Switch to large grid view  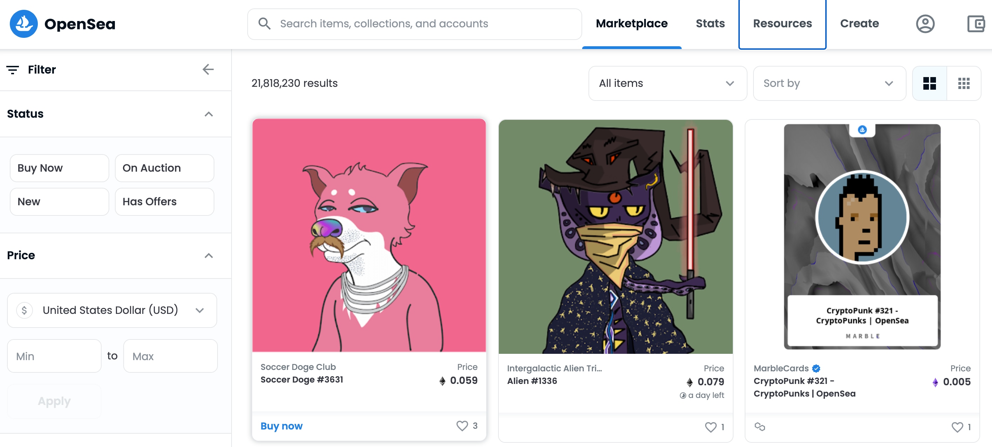coord(929,83)
